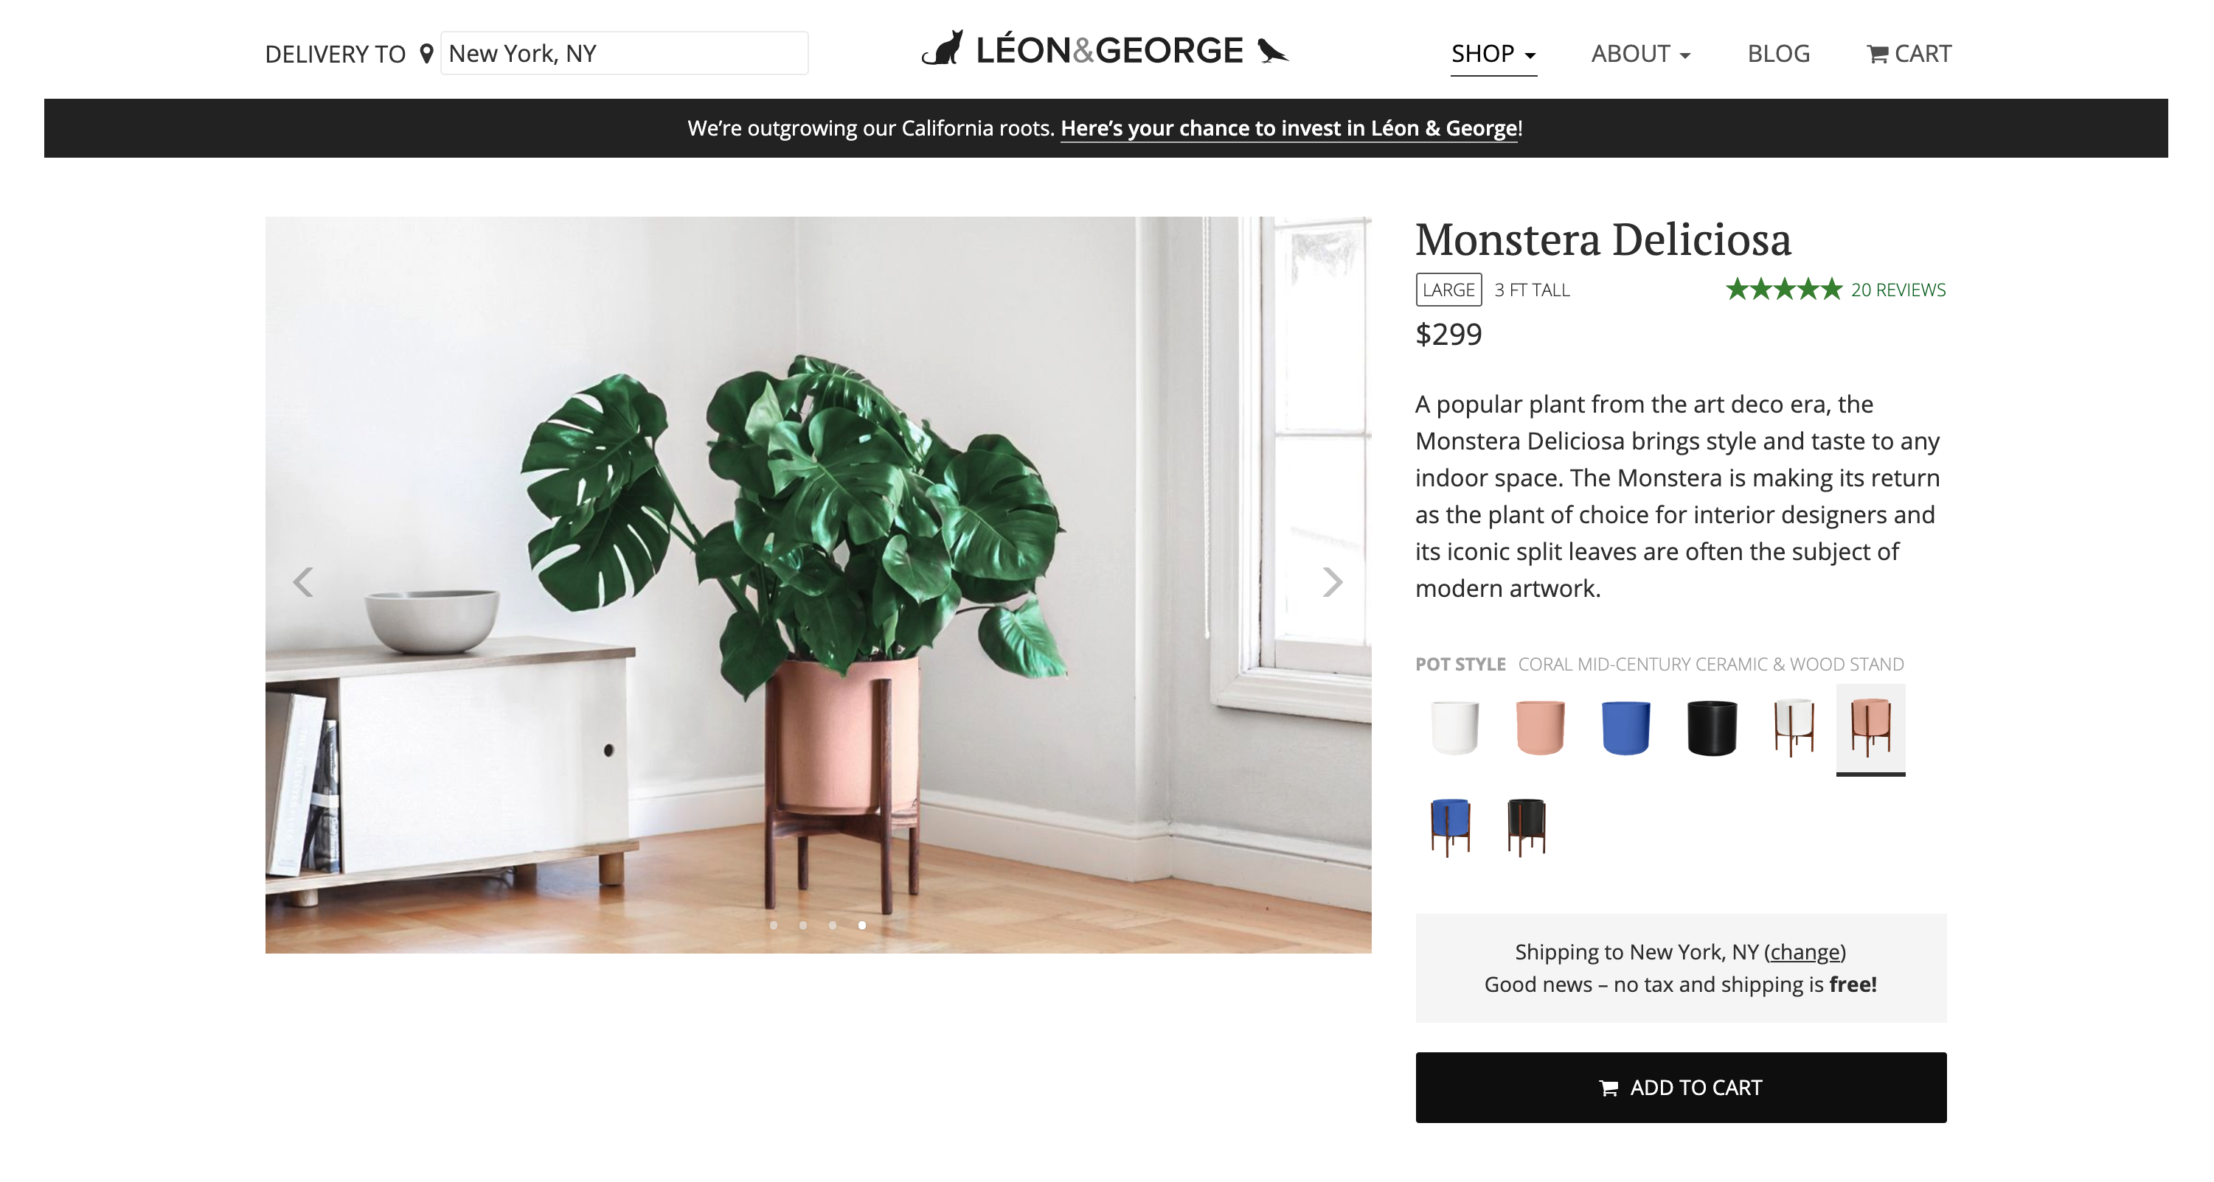Go to the previous product image
The image size is (2214, 1182).
[302, 581]
